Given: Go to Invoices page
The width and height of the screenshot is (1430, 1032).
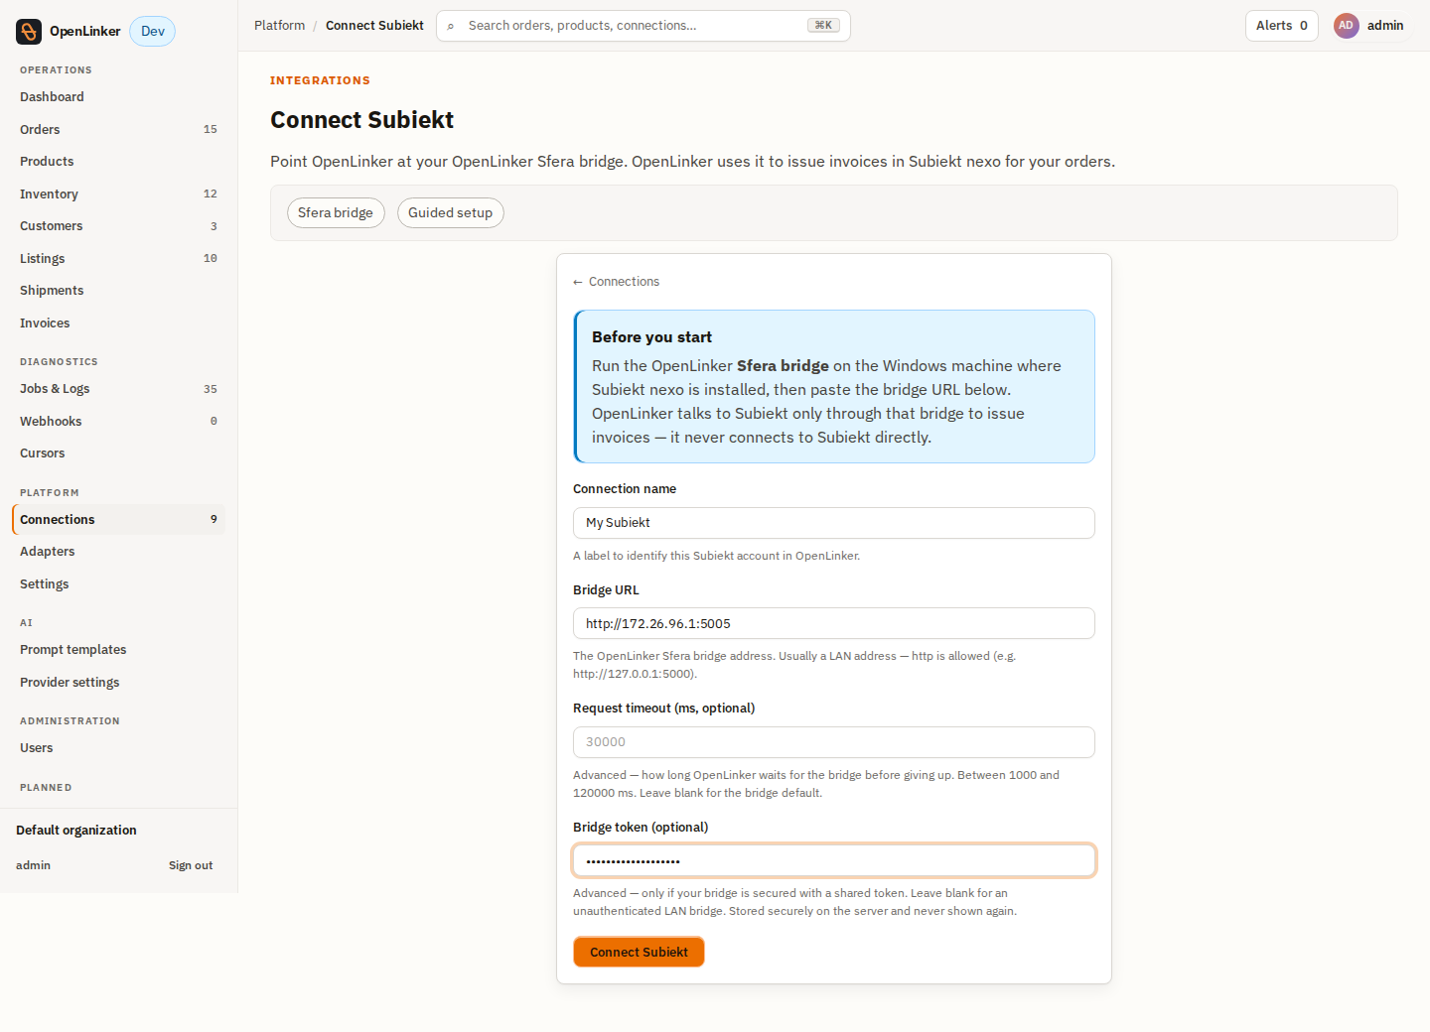Looking at the screenshot, I should tap(118, 323).
